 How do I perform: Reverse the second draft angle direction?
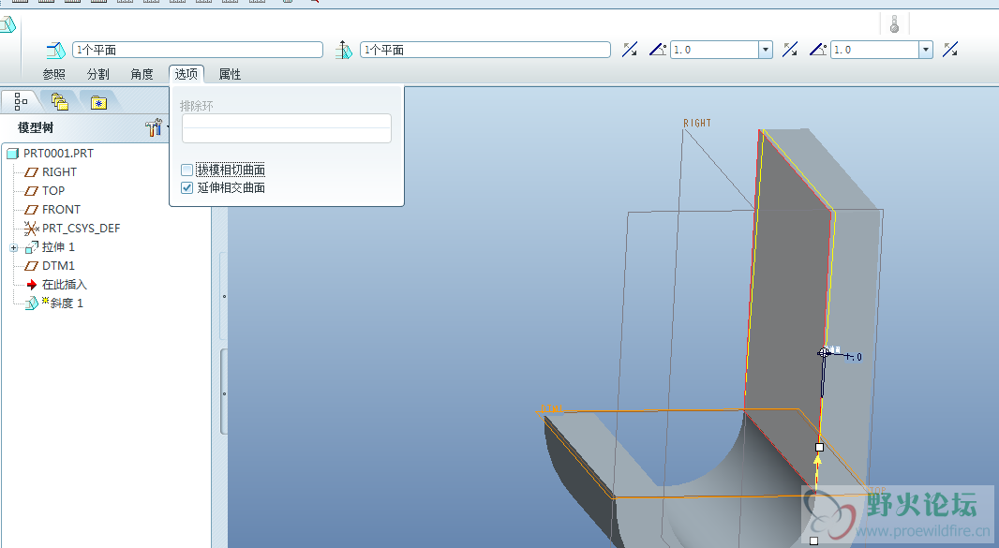point(950,50)
